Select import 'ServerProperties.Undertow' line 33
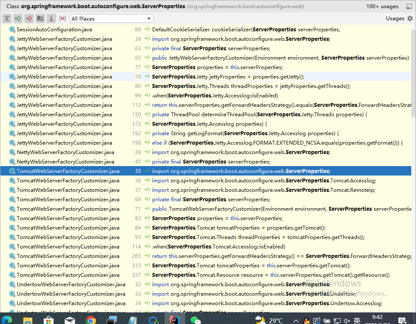Viewport: 416px width, 324px height. point(254,294)
